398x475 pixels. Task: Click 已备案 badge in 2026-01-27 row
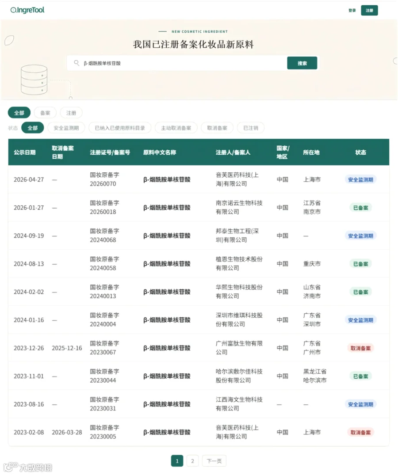coord(360,208)
